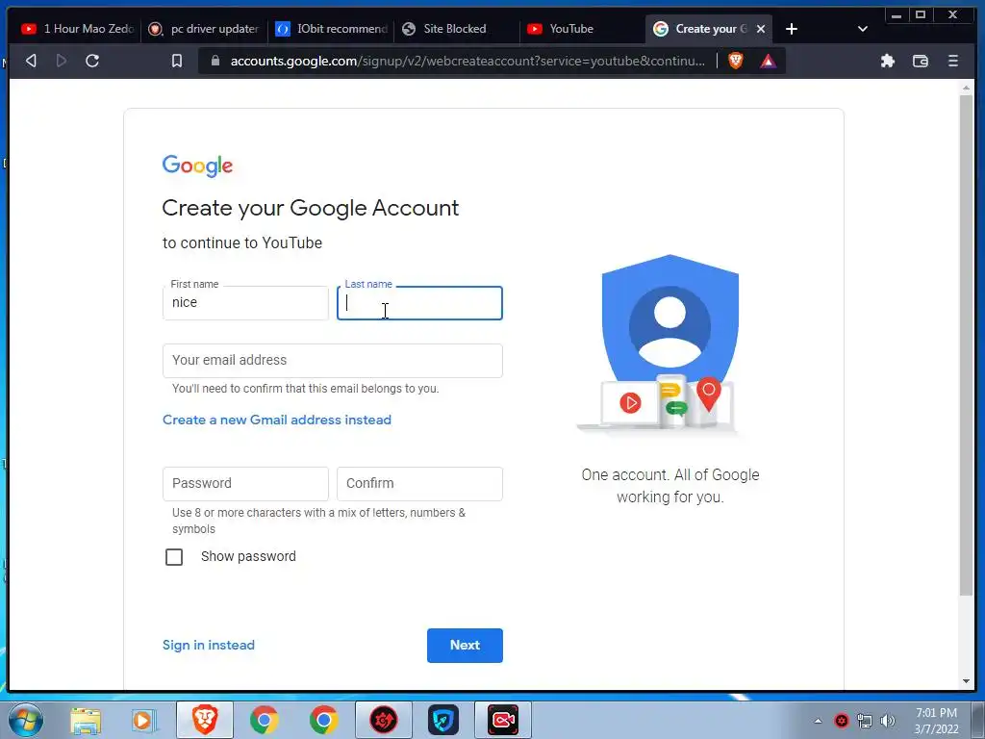Click the Confirm password field
This screenshot has height=739, width=985.
(x=419, y=484)
